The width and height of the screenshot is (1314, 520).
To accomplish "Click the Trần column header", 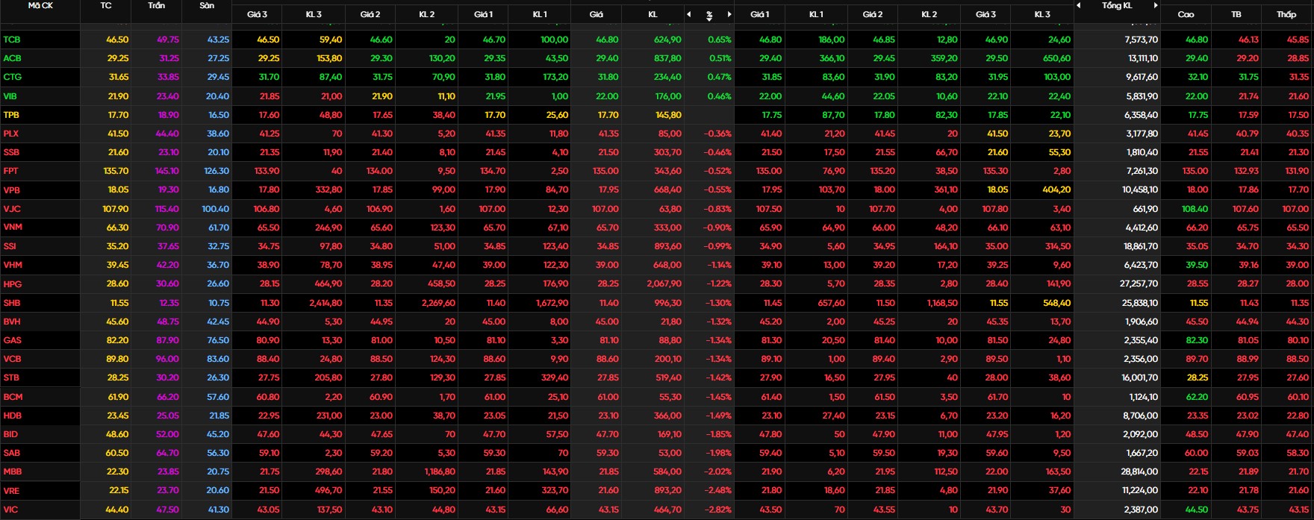I will pyautogui.click(x=157, y=5).
